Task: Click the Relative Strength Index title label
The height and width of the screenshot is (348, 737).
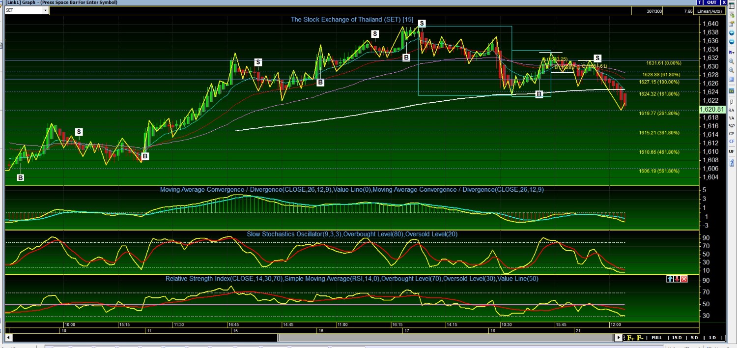Action: point(352,279)
